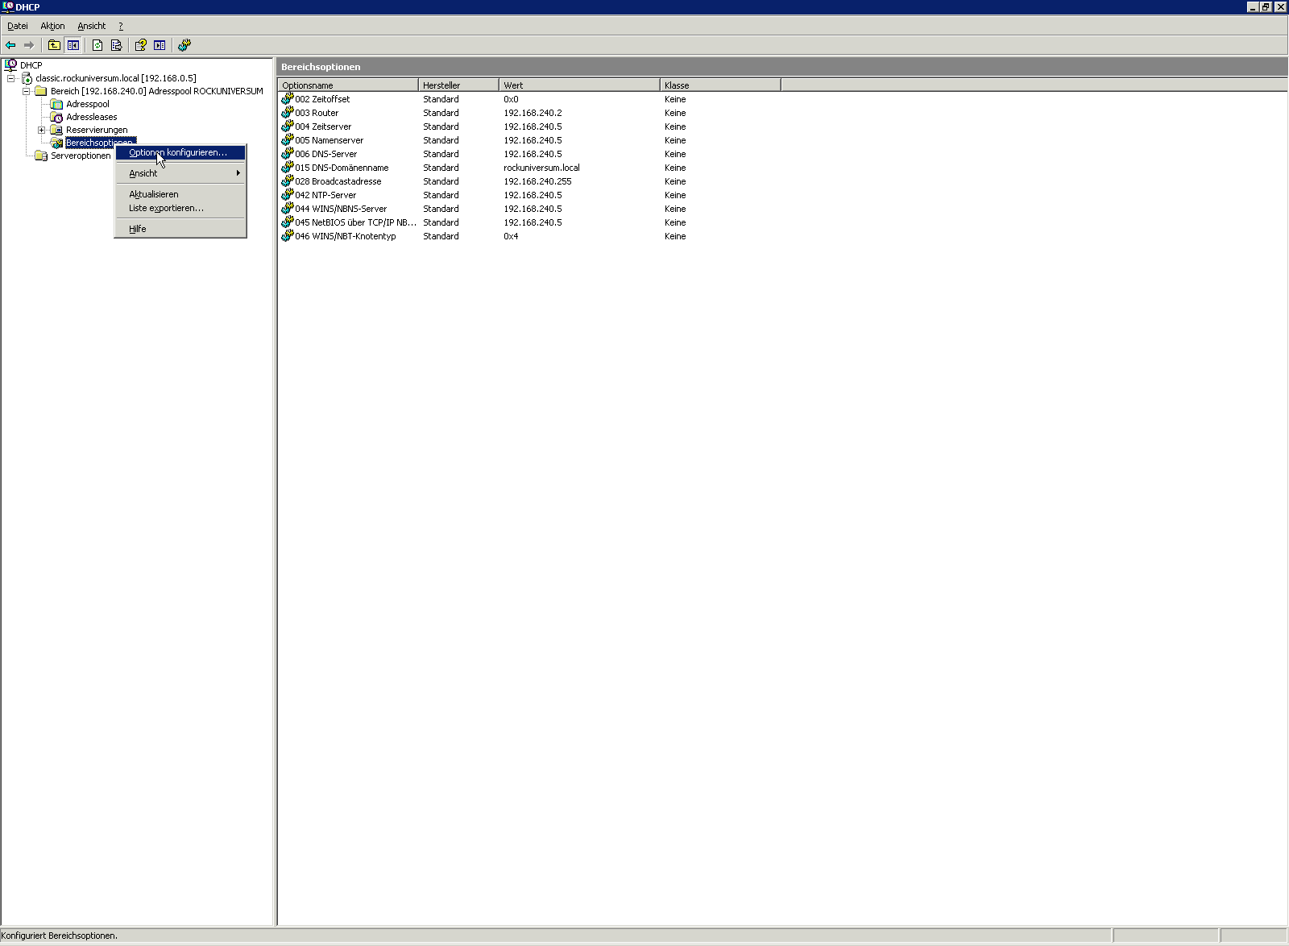Choose Optionen konfigurieren in context menu
Viewport: 1289px width, 946px height.
pyautogui.click(x=180, y=152)
